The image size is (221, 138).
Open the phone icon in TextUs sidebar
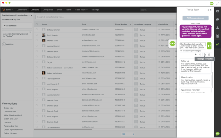point(217,11)
